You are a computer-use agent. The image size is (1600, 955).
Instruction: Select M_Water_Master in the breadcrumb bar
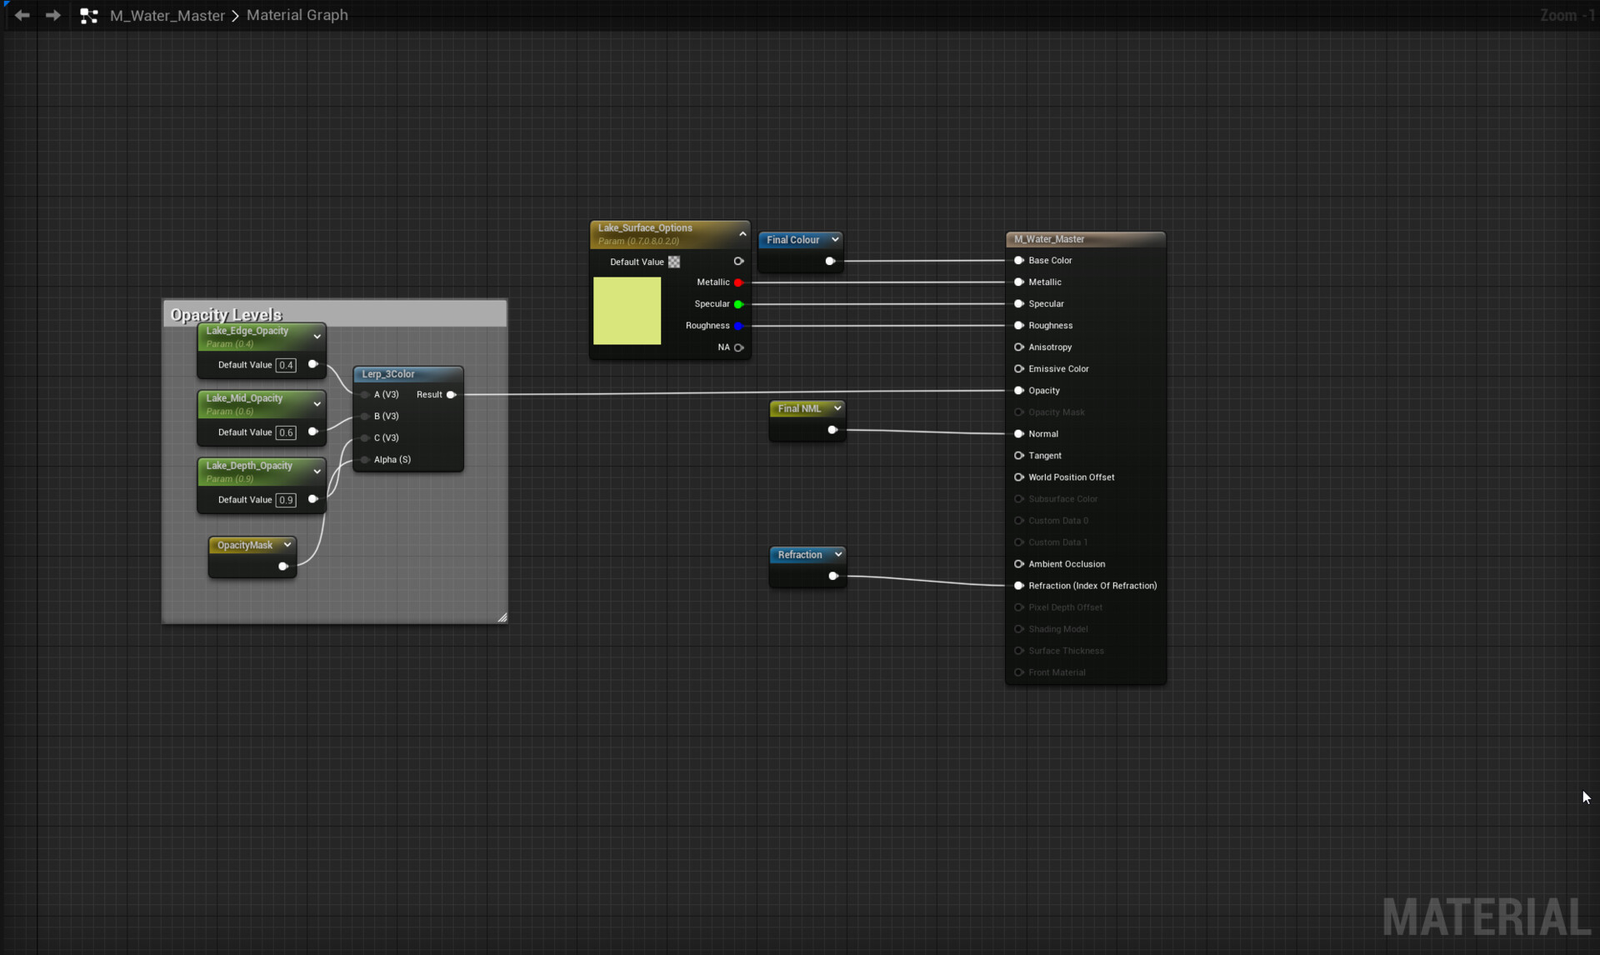[x=167, y=15]
